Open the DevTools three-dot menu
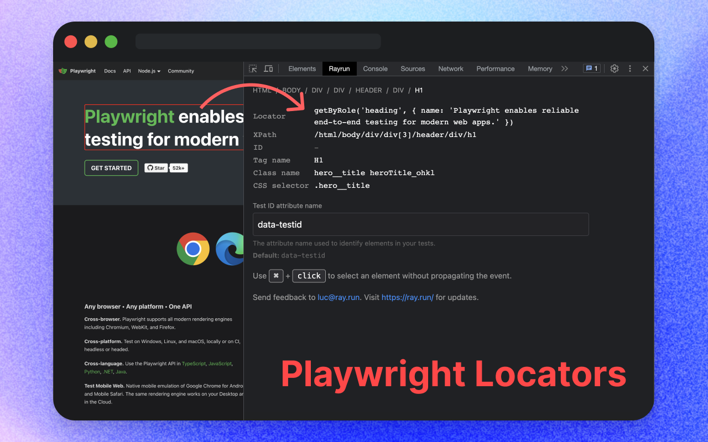 (630, 69)
